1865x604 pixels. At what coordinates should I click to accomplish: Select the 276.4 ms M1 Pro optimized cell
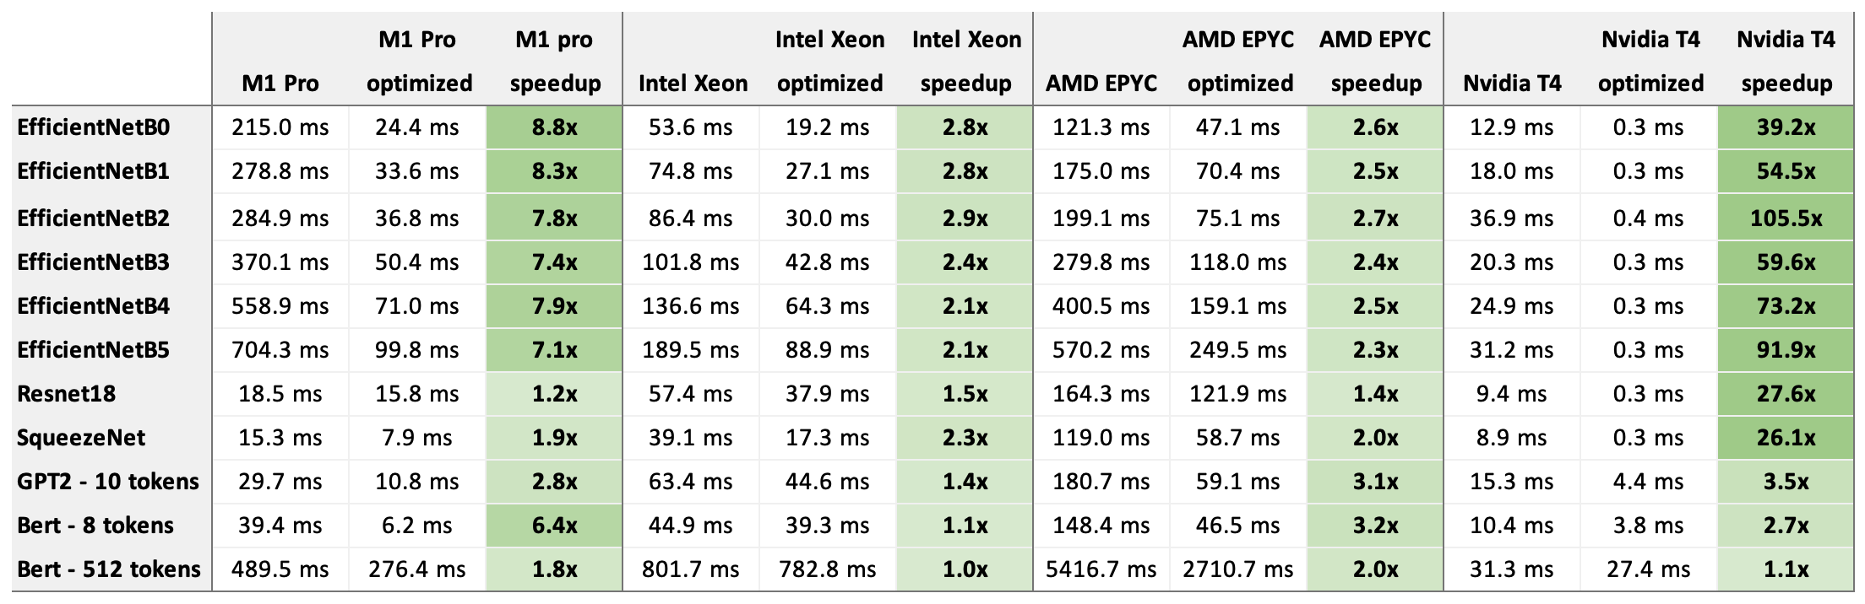[x=417, y=569]
